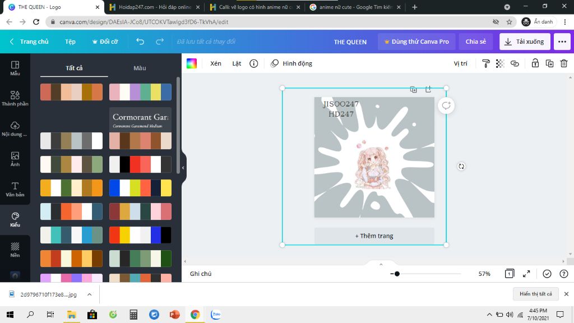Click the comment bubble beside canvas

(x=446, y=105)
